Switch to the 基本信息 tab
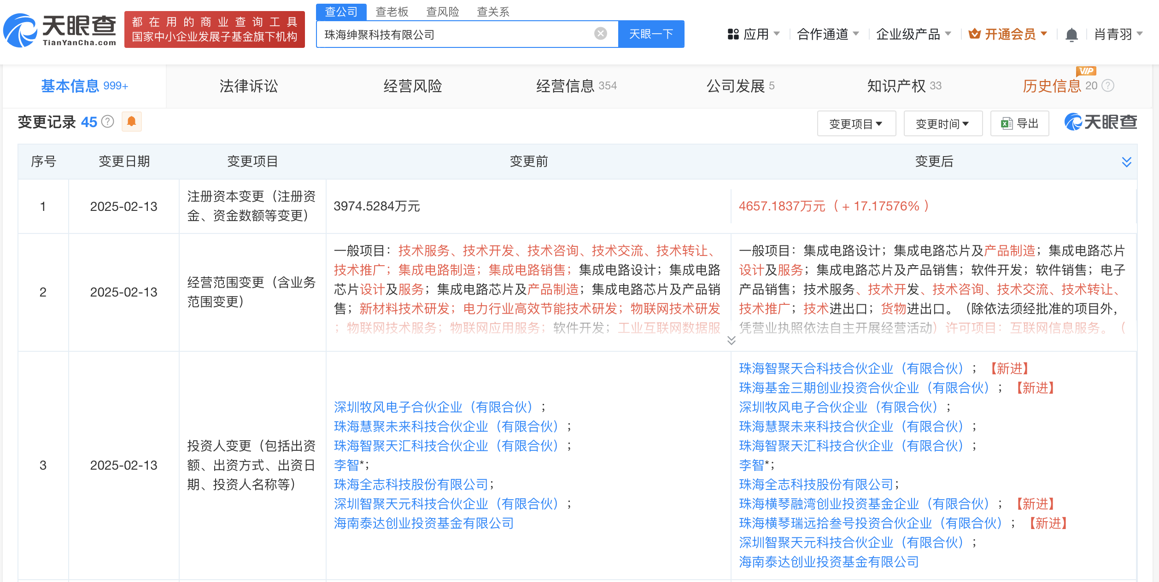Image resolution: width=1159 pixels, height=582 pixels. (x=85, y=86)
